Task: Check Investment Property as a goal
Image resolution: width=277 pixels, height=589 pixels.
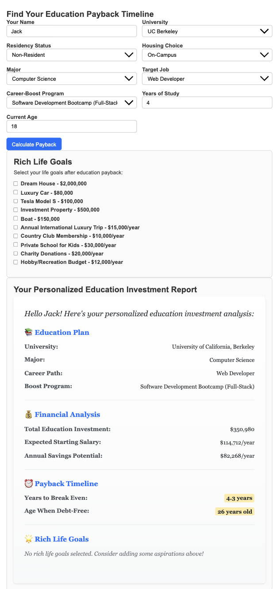Action: pyautogui.click(x=15, y=209)
